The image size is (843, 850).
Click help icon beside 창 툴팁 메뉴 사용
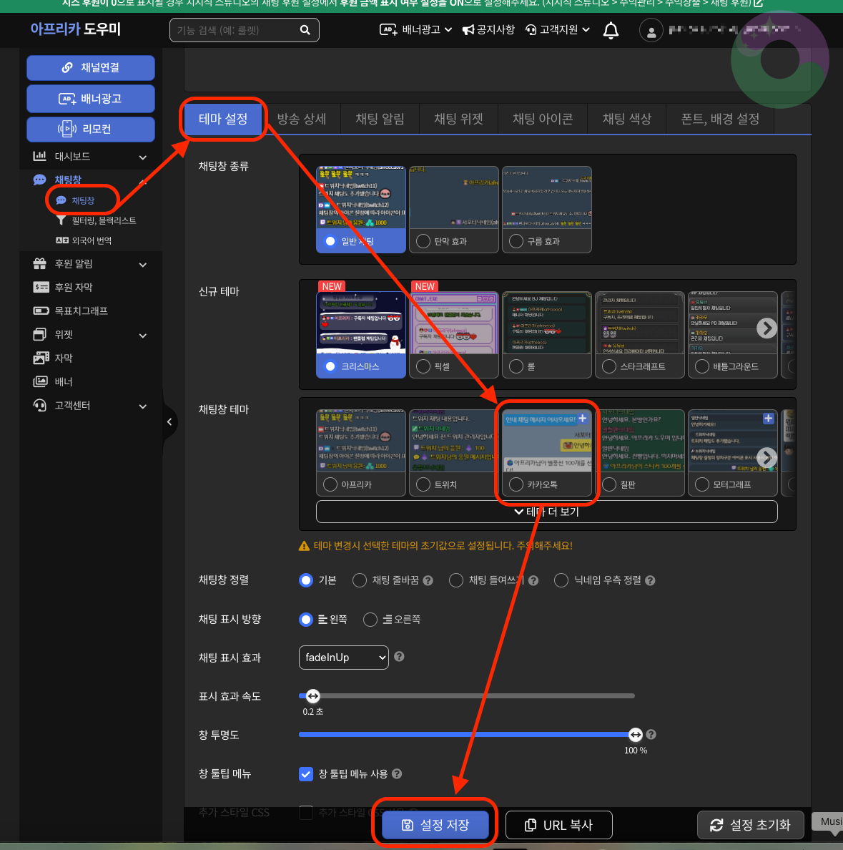397,773
